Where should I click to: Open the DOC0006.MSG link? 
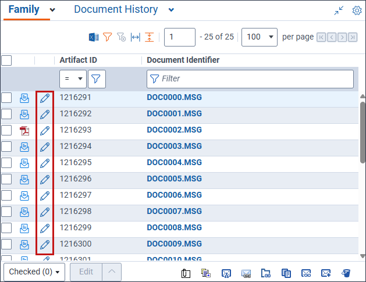pos(174,195)
